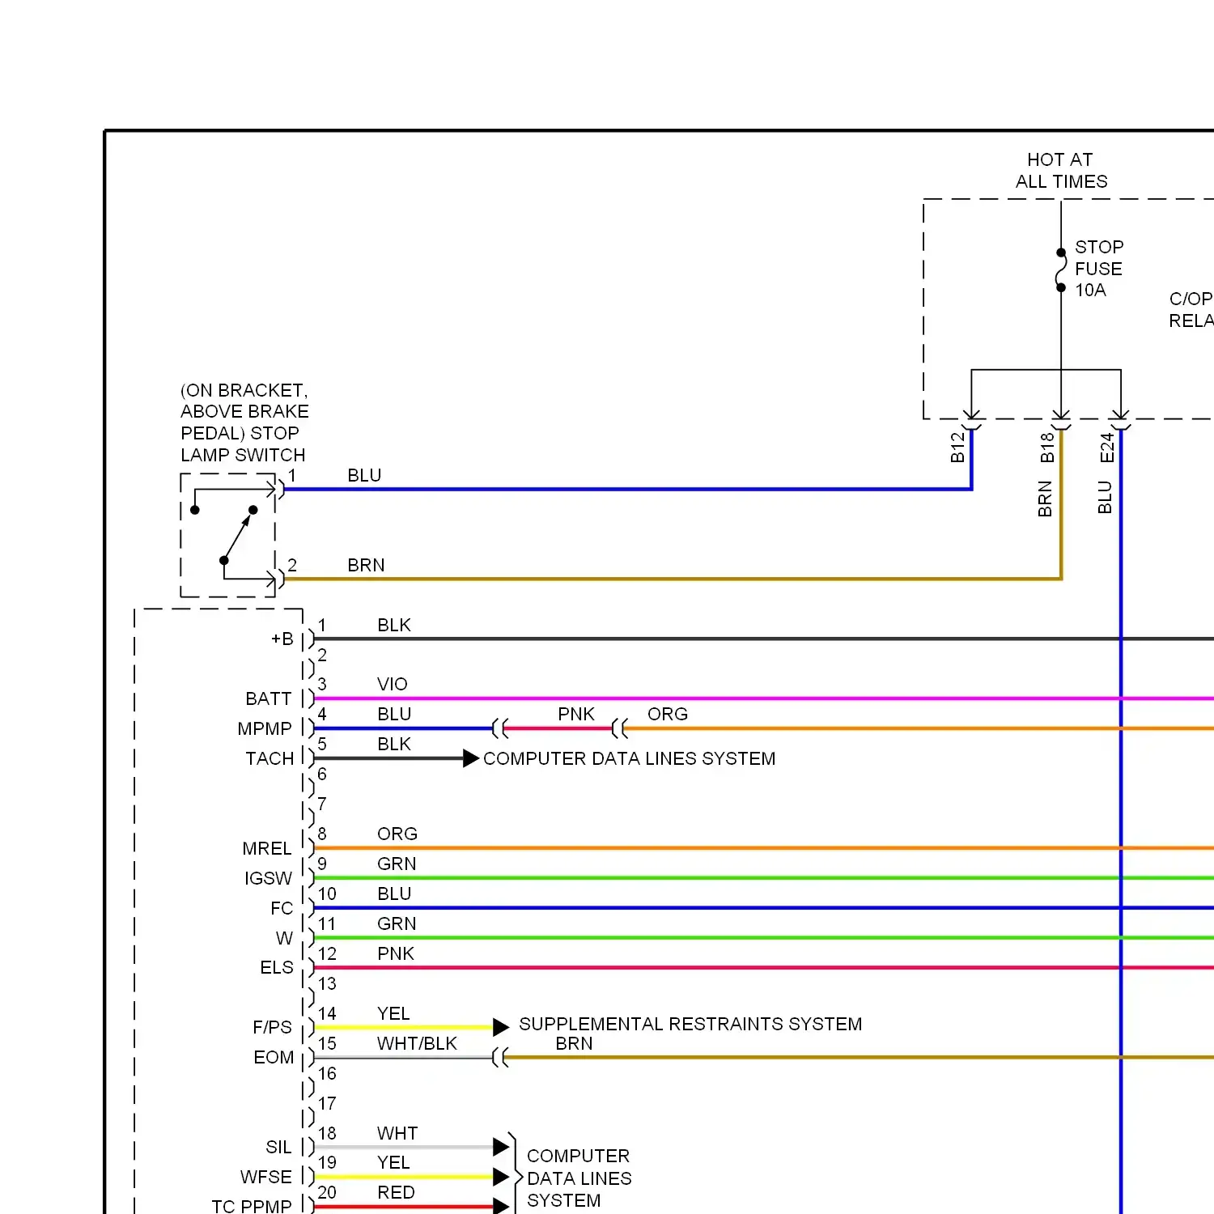1214x1214 pixels.
Task: Click COMPUTER DATA LINES SYSTEM beside TACH
Action: [629, 758]
